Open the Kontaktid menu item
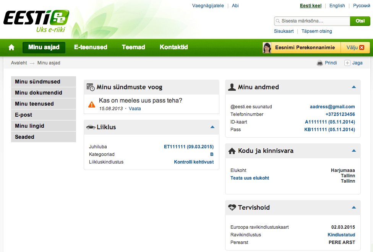 tap(174, 47)
